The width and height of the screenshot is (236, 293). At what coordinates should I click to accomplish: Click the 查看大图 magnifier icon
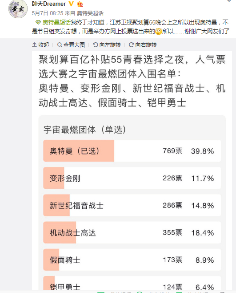point(60,45)
